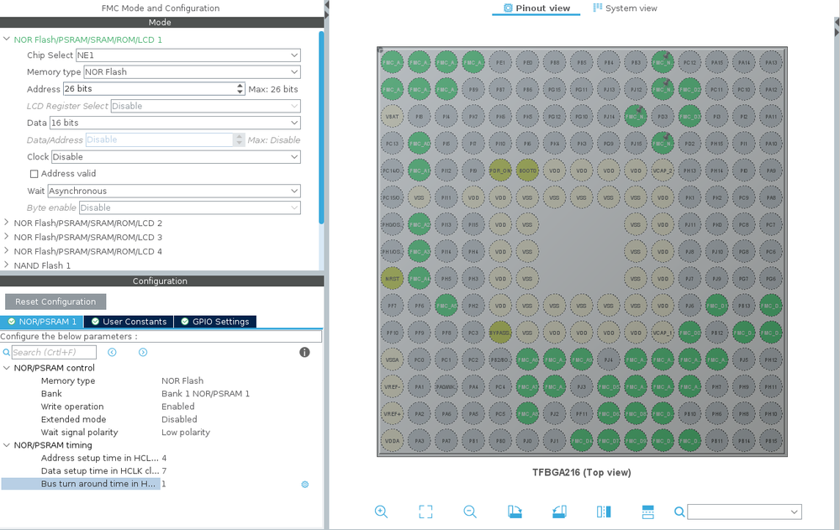Expand the NAND Flash 1 section
The height and width of the screenshot is (530, 840).
coord(7,265)
